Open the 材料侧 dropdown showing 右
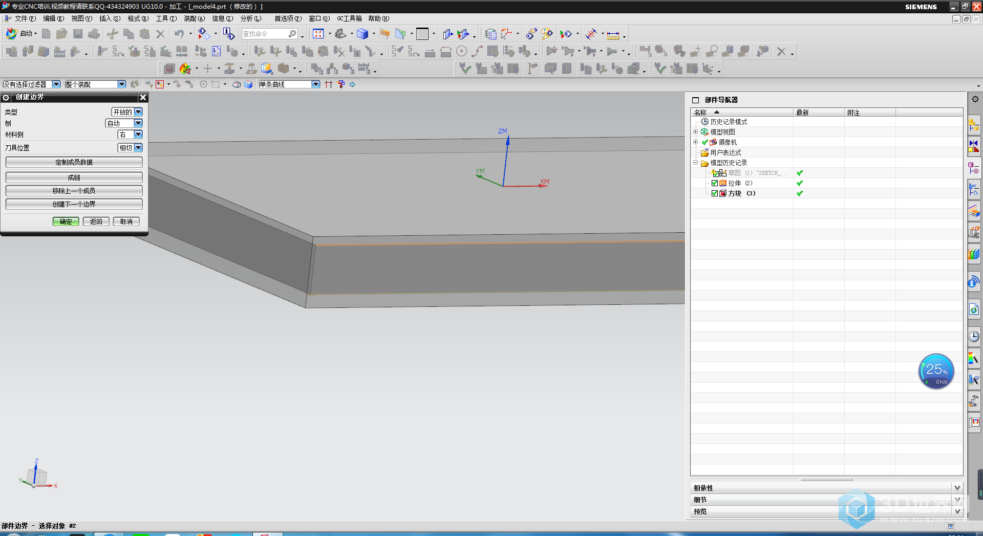 click(130, 135)
